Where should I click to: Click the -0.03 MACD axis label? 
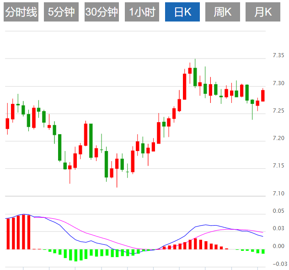280,264
